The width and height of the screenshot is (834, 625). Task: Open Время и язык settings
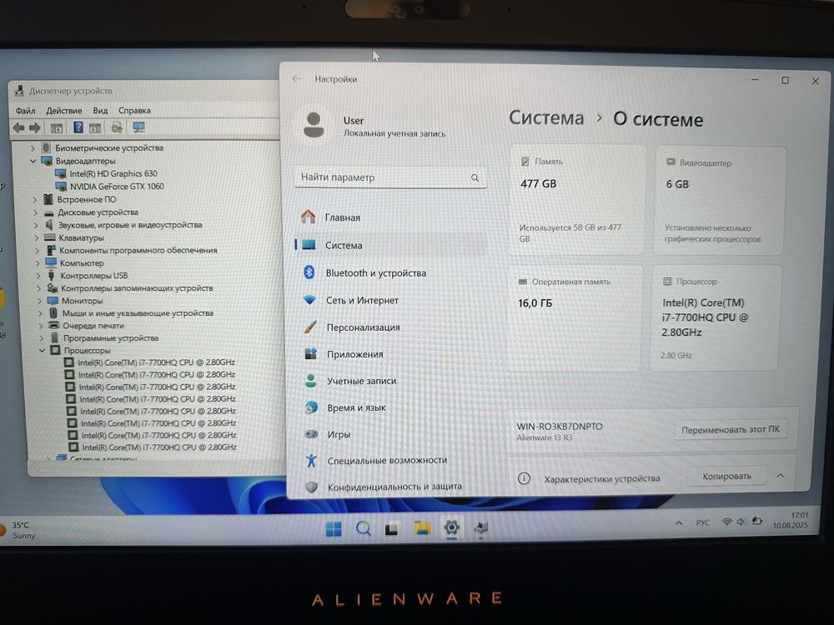coord(356,407)
